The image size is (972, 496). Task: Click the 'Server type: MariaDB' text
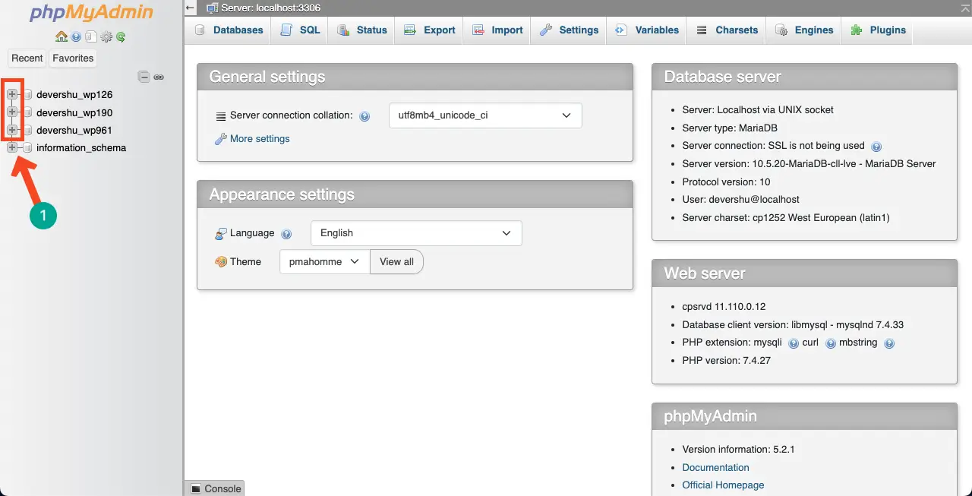click(730, 128)
